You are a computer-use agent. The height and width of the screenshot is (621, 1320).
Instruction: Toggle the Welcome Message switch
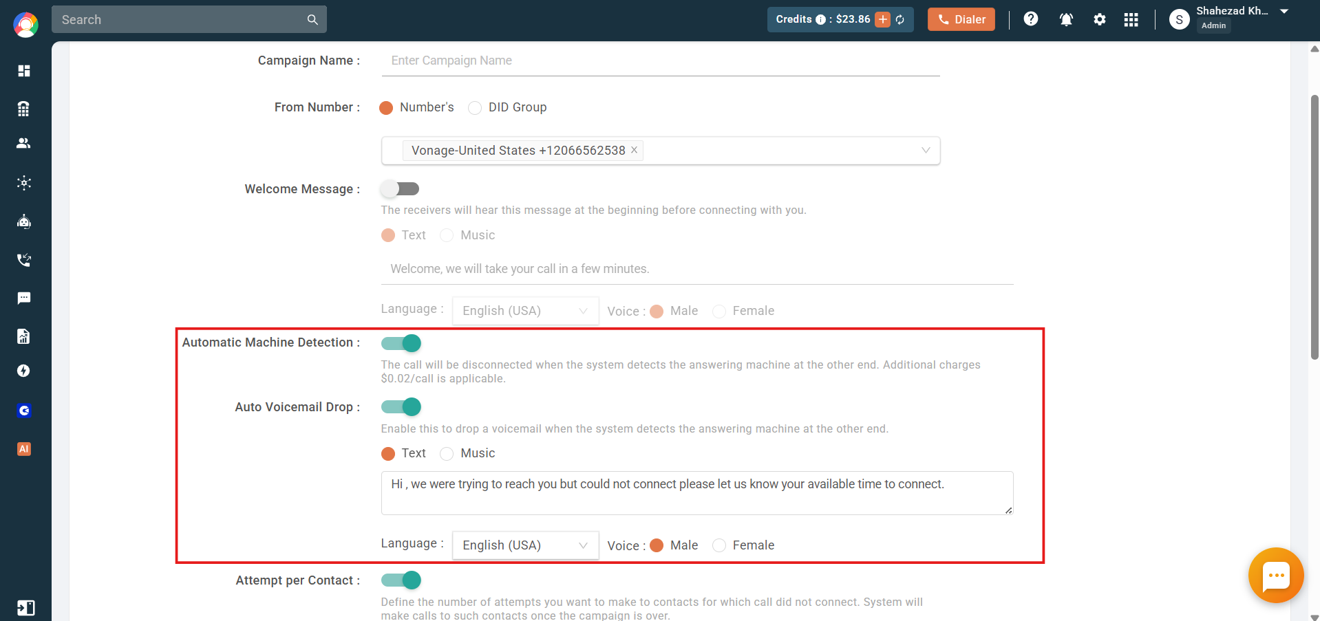click(x=401, y=188)
